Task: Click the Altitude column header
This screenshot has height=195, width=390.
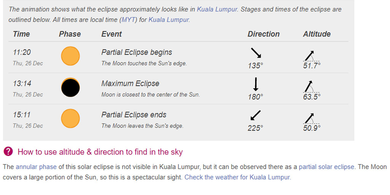Action: point(316,34)
